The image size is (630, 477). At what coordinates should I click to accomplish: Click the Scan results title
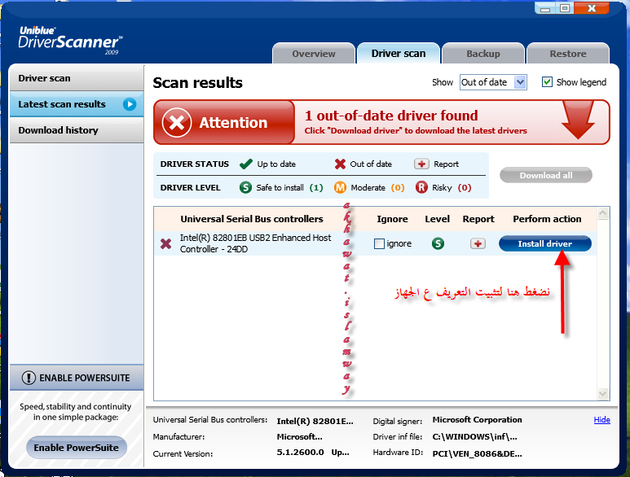[x=197, y=83]
